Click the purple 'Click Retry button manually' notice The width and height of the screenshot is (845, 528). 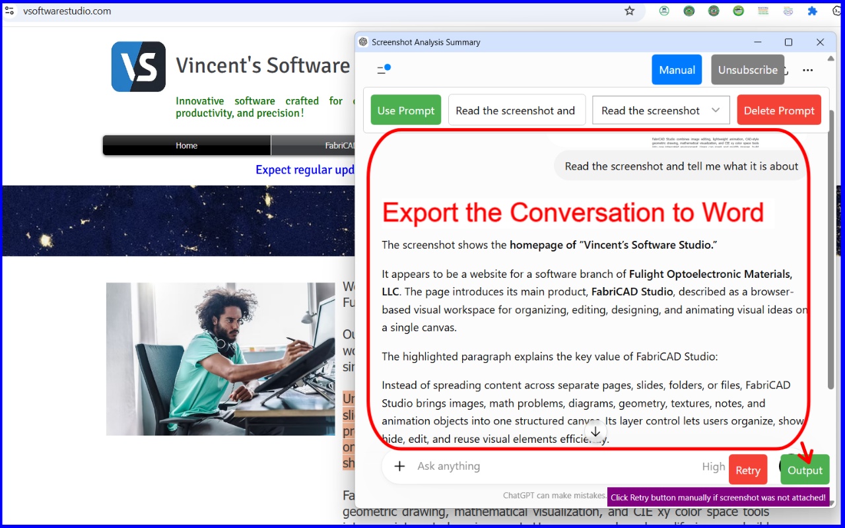(718, 498)
